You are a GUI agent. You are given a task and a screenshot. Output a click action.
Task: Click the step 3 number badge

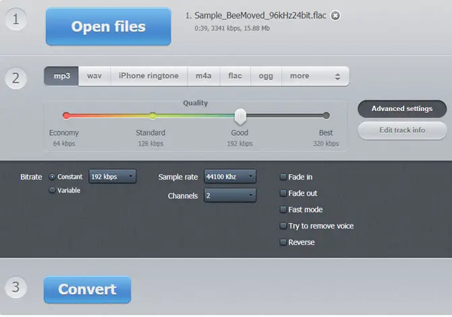[16, 287]
